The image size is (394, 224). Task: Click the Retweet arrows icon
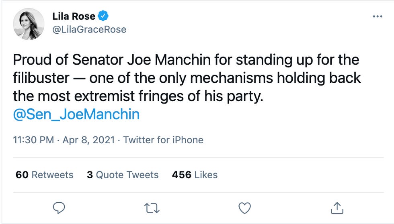click(152, 208)
